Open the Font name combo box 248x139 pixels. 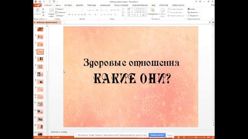[x=75, y=10]
